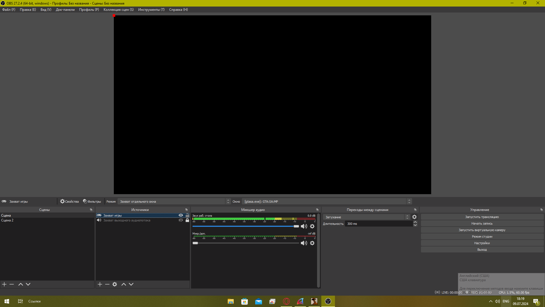
Task: Open transition properties gear icon
Action: click(414, 217)
